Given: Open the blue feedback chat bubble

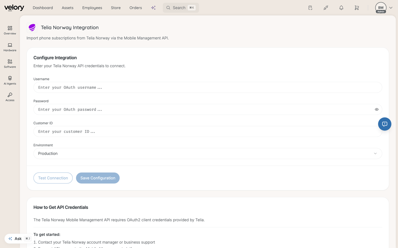Looking at the screenshot, I should [x=385, y=124].
